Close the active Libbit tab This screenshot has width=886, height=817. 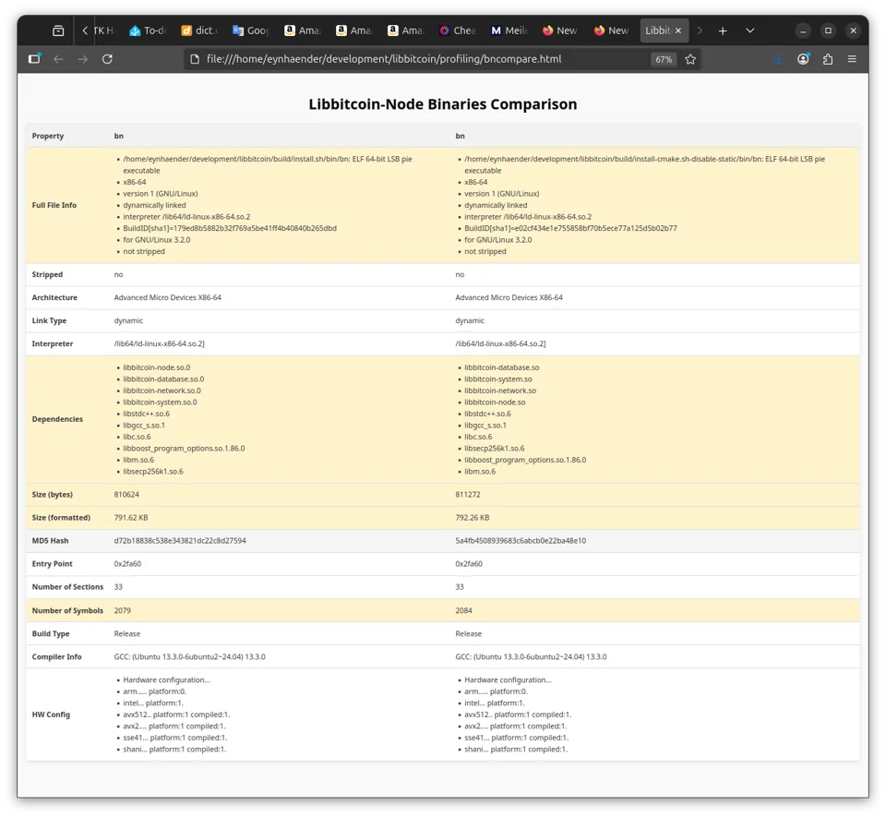(678, 30)
